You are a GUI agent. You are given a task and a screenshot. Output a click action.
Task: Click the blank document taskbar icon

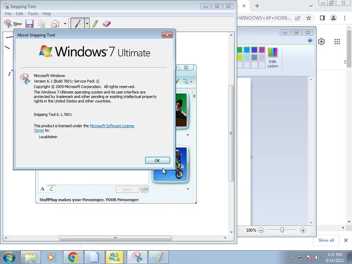point(94,257)
